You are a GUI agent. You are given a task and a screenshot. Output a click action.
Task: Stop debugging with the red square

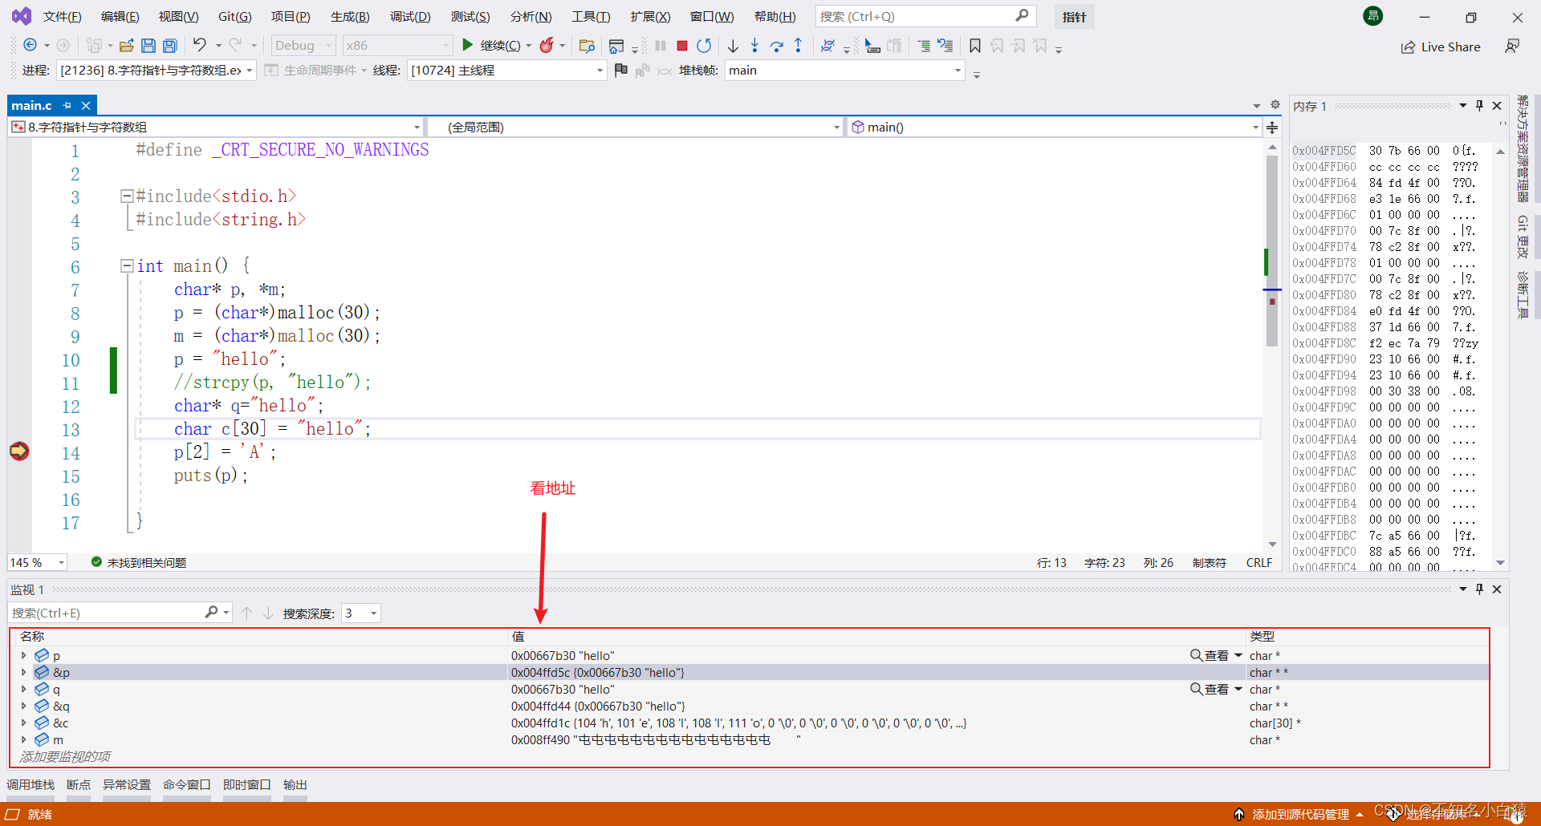pos(682,46)
